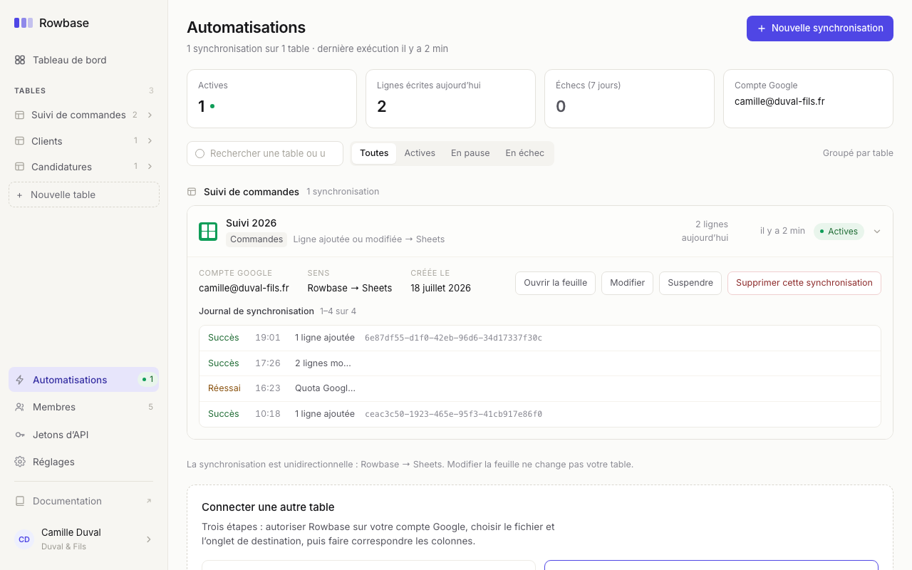Open Réglages in the sidebar
Screen dimensions: 912x570
click(x=84, y=462)
